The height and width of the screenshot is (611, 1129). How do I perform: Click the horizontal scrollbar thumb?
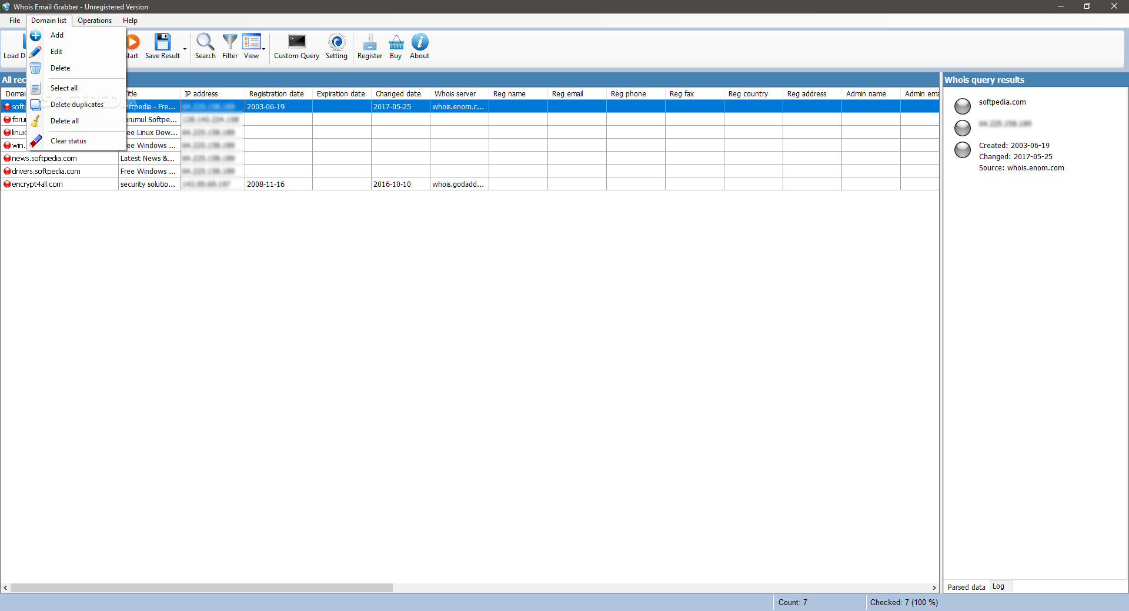(x=202, y=587)
